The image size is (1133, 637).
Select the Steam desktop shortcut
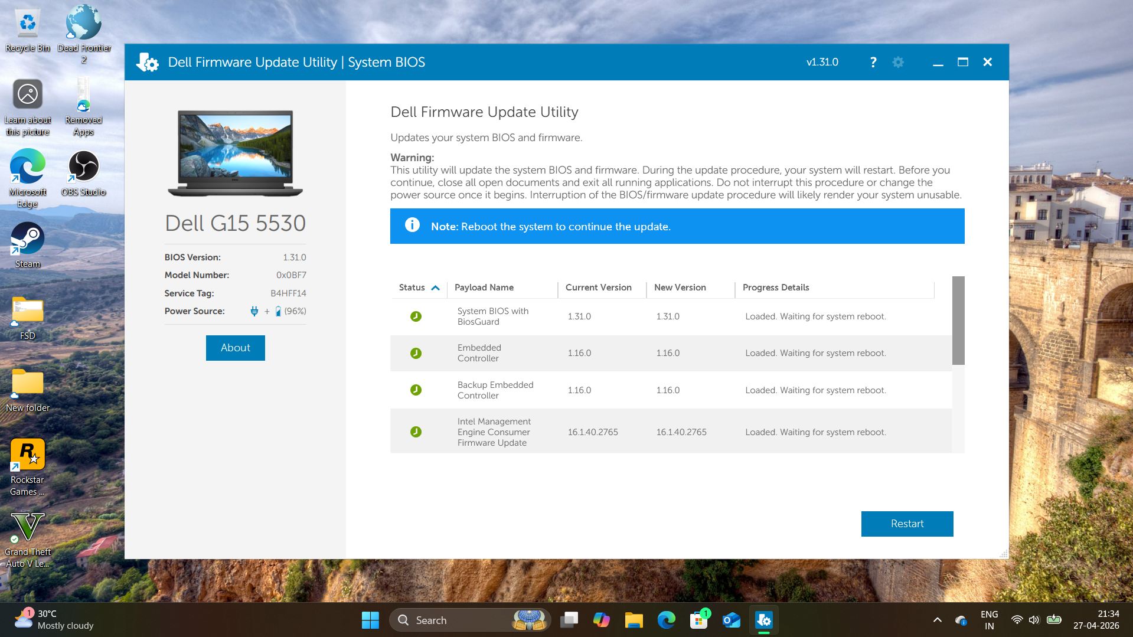click(x=28, y=246)
